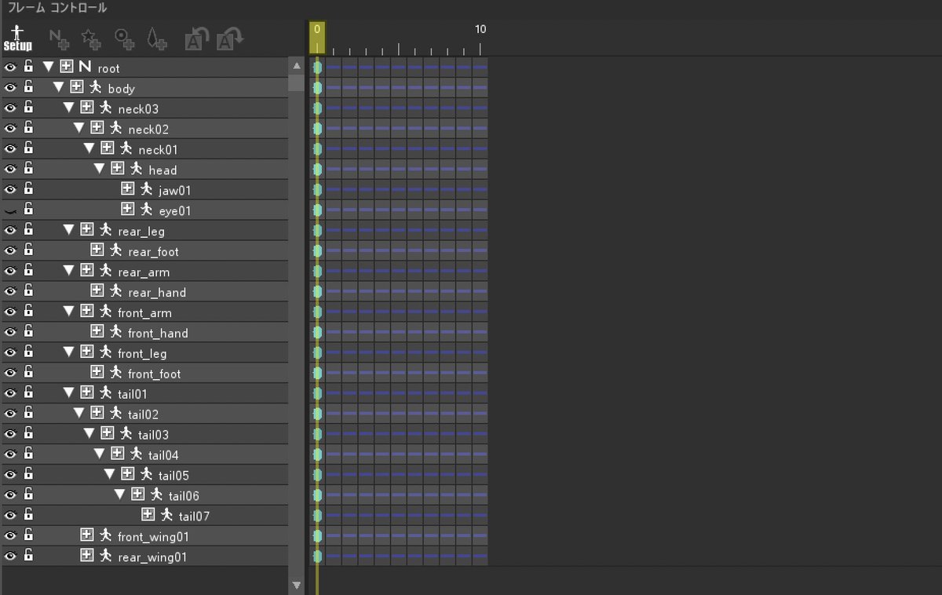This screenshot has height=595, width=942.
Task: Click the tree scrollbar up arrow
Action: (296, 66)
